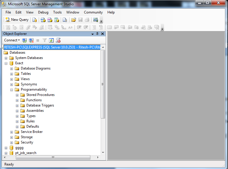The height and width of the screenshot is (169, 228).
Task: Expand the Database Triggers folder
Action: pos(17,106)
